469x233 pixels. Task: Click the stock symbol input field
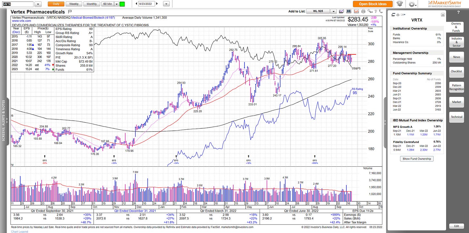pos(17,4)
